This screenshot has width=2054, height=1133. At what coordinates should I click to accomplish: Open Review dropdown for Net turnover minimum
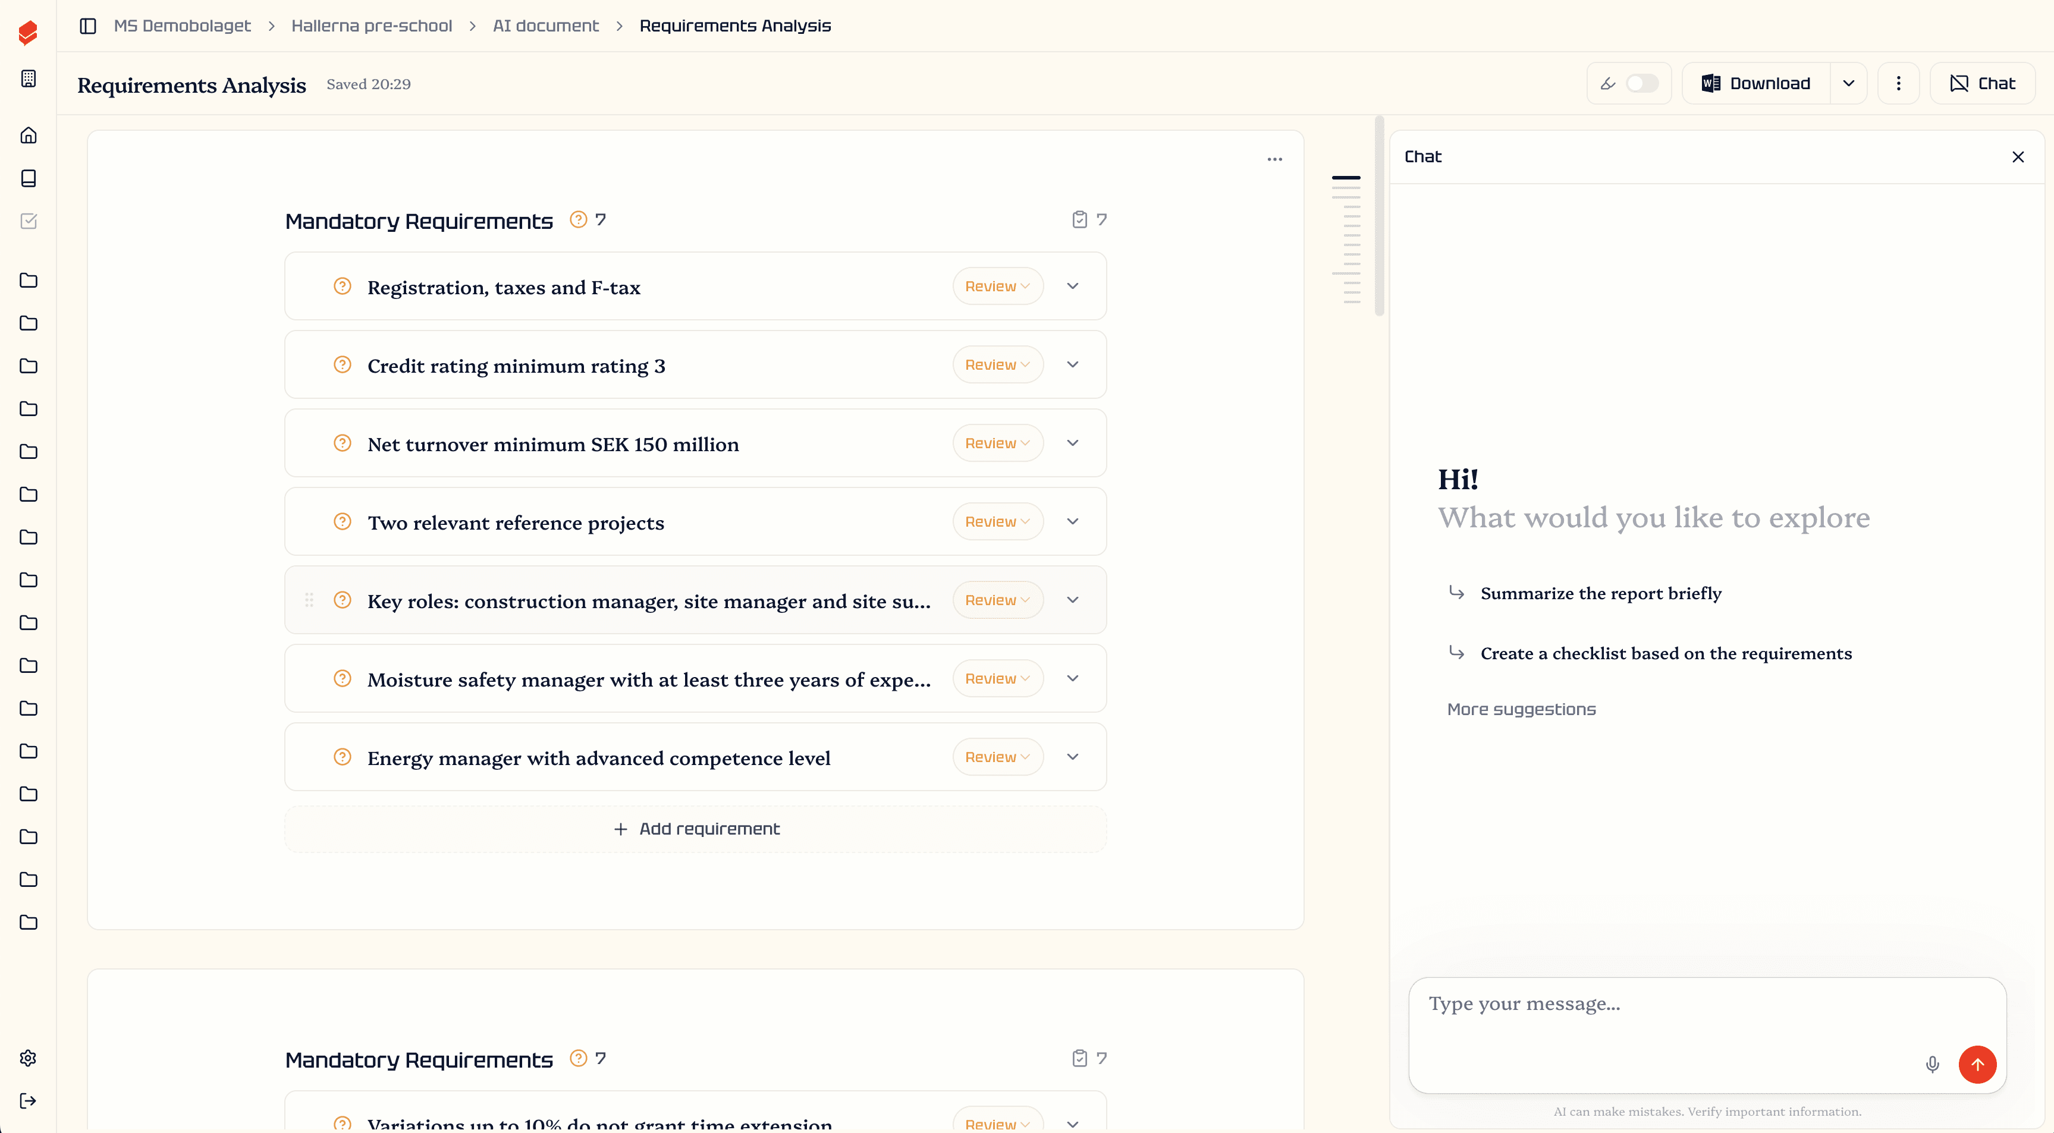pyautogui.click(x=997, y=443)
